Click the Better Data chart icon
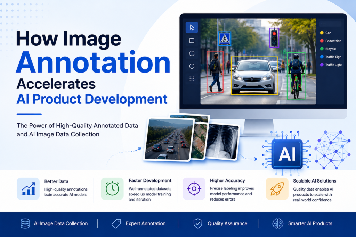Screen dimensions: 356x237 [28, 188]
